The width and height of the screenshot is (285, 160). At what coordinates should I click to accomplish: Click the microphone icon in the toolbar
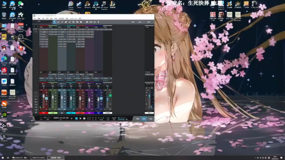click(99, 22)
